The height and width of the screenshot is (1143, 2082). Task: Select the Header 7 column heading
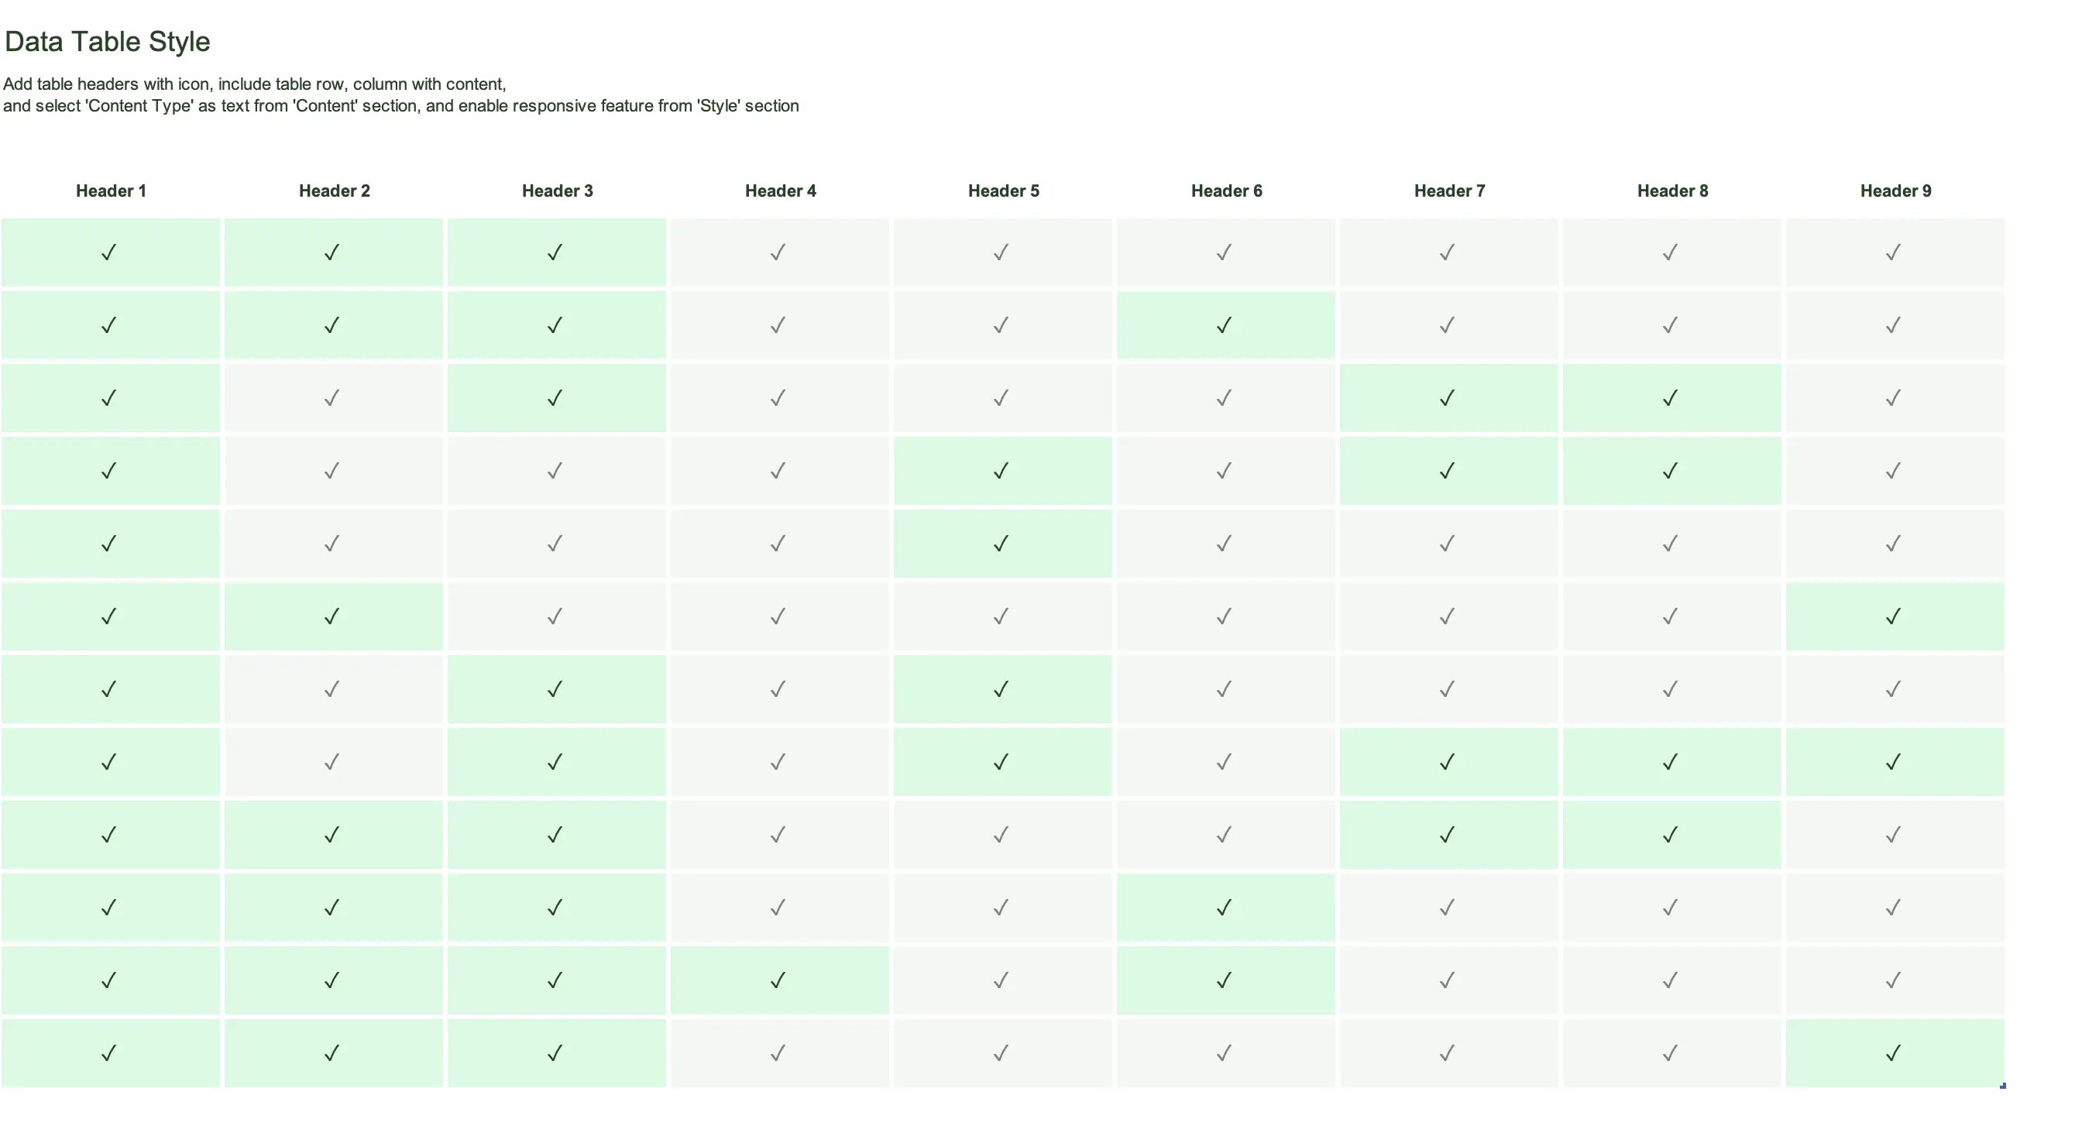click(x=1449, y=191)
